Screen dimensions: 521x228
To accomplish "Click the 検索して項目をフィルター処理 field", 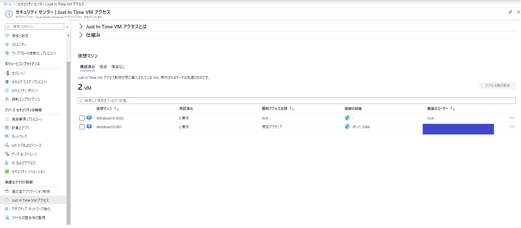I will (x=297, y=101).
